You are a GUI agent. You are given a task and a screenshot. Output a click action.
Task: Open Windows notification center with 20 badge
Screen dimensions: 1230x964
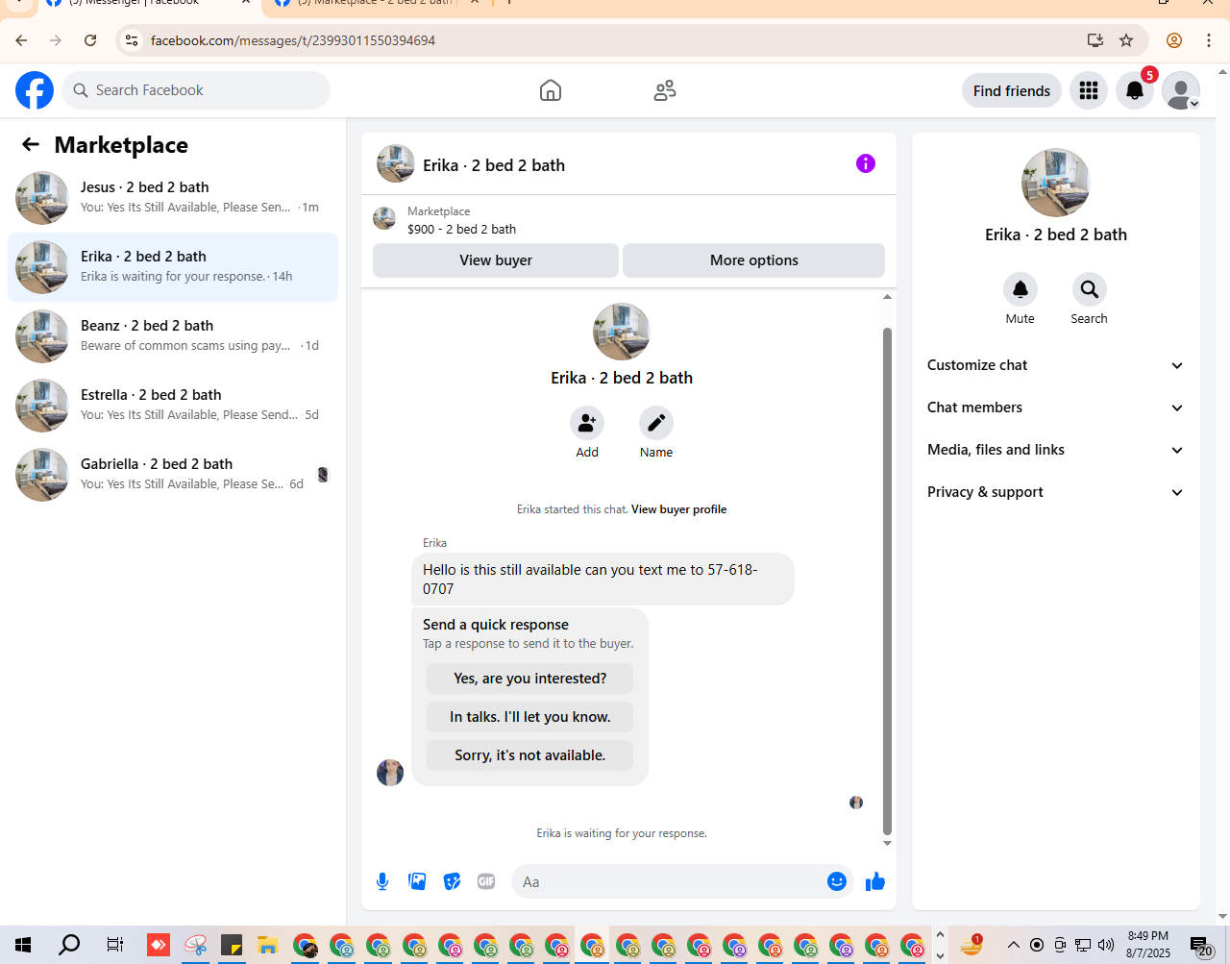(1200, 946)
